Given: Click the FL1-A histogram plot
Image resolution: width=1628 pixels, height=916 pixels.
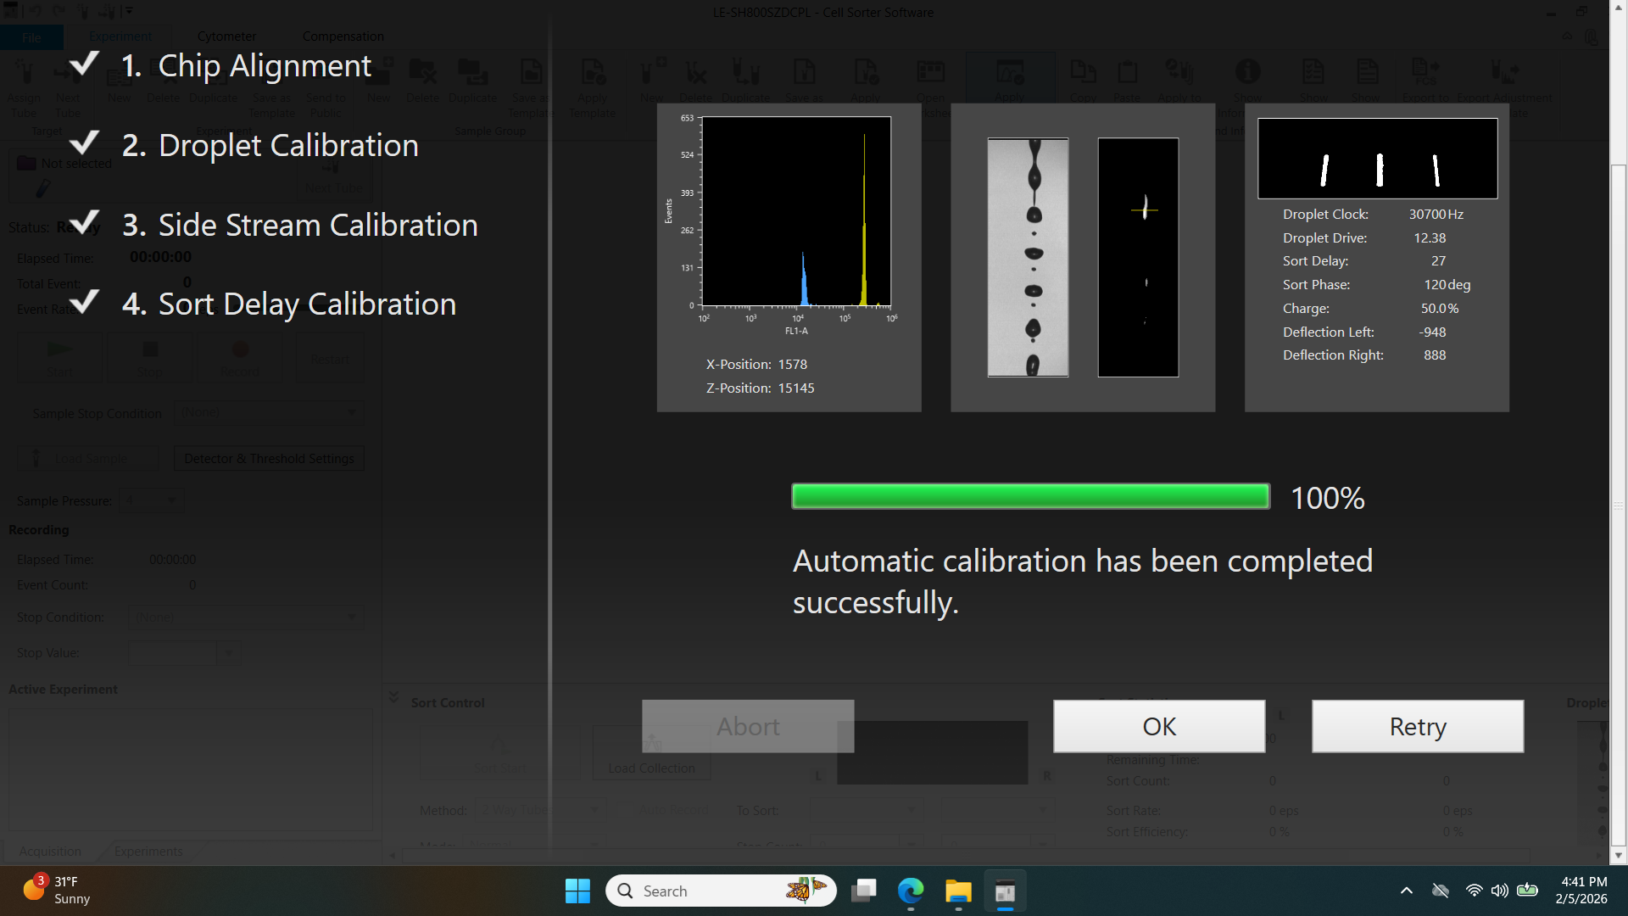Looking at the screenshot, I should [795, 212].
